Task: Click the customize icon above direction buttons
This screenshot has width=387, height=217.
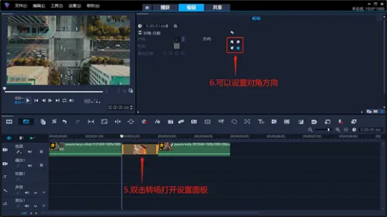Action: coord(232,32)
